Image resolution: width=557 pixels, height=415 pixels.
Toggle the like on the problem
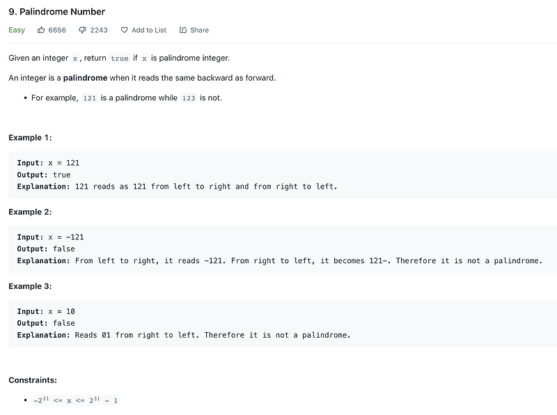40,30
